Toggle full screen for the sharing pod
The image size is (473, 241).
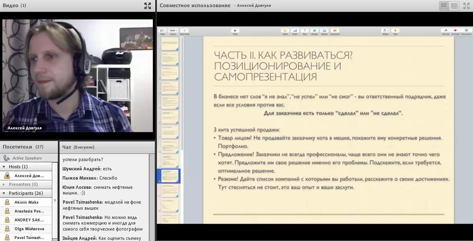[x=467, y=6]
